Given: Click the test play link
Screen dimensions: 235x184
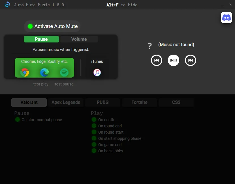Looking at the screenshot, I should pos(41,84).
